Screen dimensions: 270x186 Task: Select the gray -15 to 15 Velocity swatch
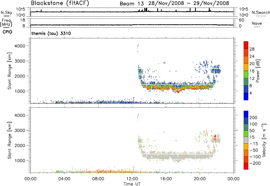point(246,140)
